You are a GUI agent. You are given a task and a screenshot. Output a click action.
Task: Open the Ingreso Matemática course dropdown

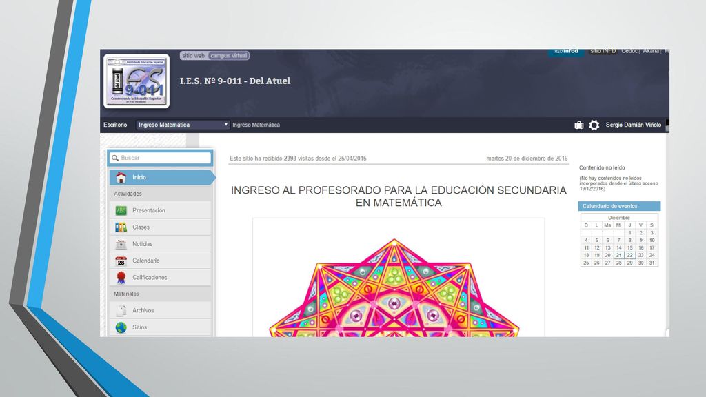(x=182, y=125)
